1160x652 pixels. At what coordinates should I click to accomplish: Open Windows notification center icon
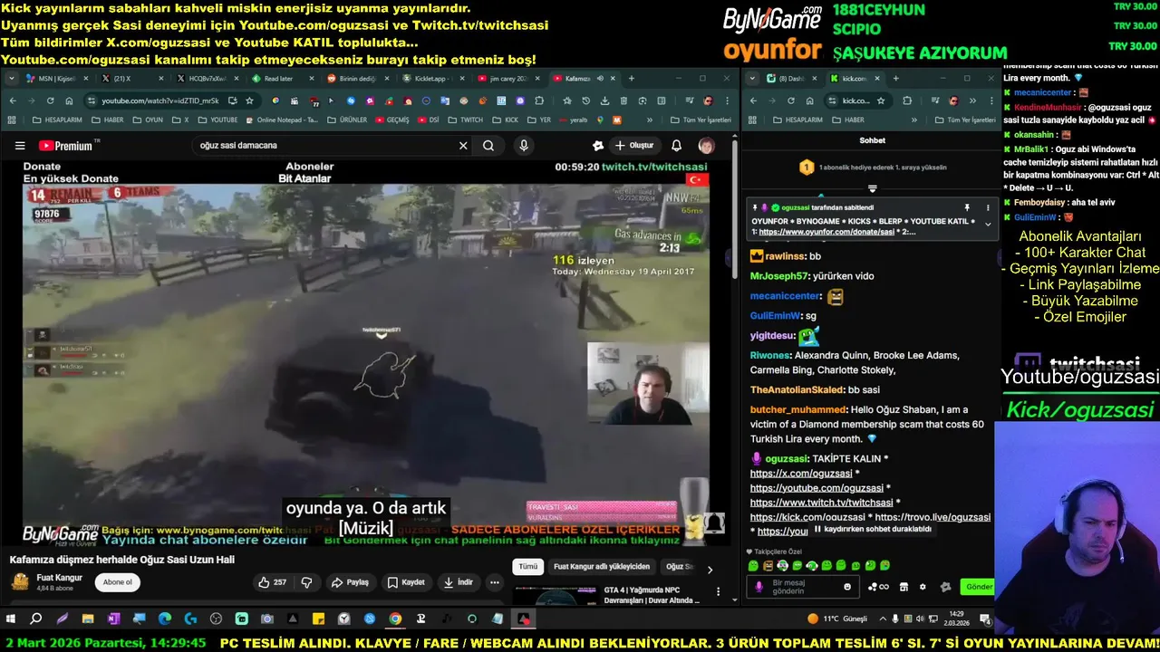pos(984,619)
